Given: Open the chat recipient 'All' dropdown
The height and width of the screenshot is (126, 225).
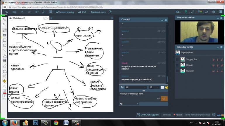Looking at the screenshot, I should click(x=136, y=87).
